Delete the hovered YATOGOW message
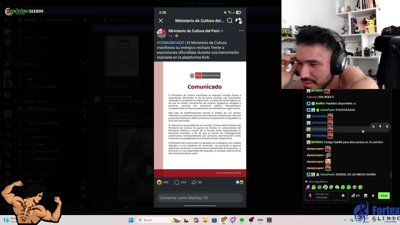This screenshot has width=400, height=225. tap(387, 127)
